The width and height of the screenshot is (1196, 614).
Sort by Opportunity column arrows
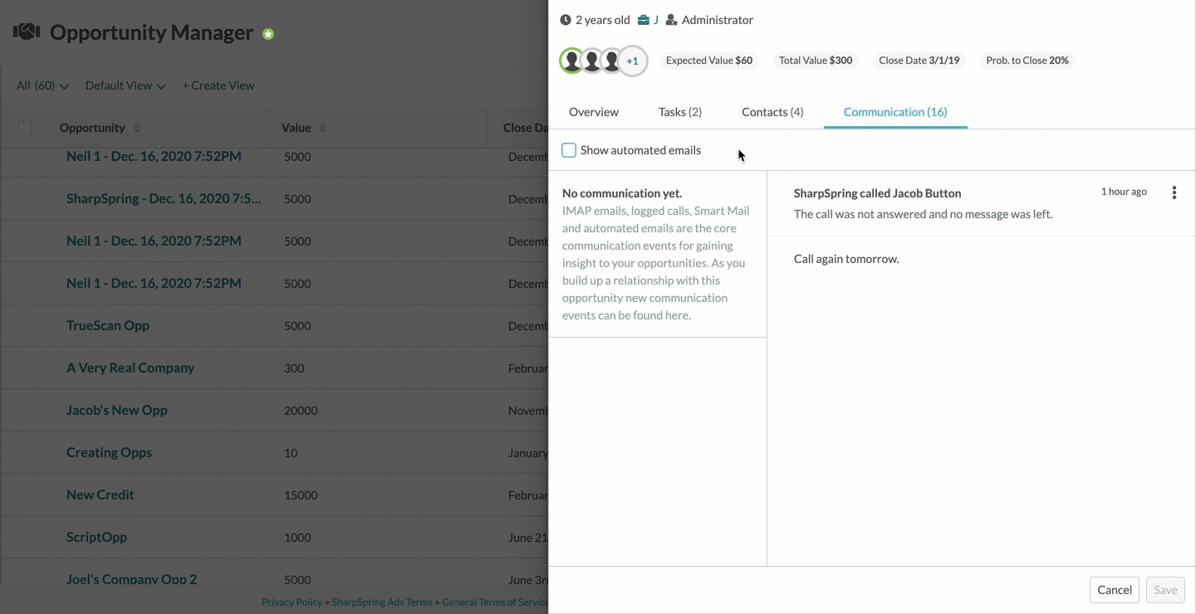pyautogui.click(x=137, y=128)
